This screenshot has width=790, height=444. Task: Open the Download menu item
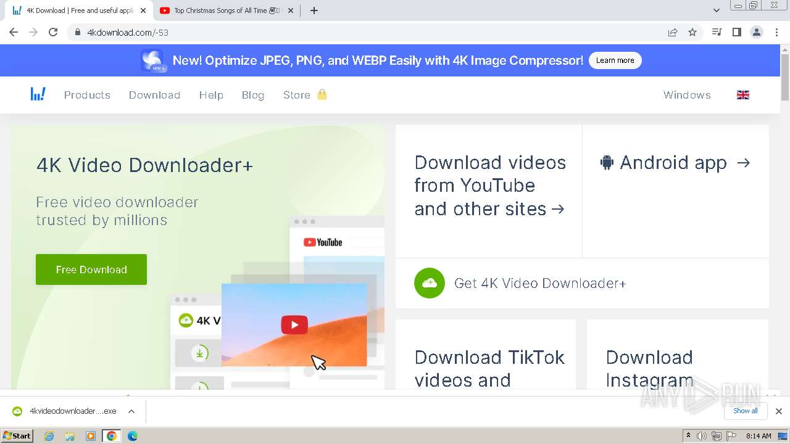click(x=154, y=95)
